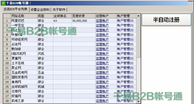Click the 五金 type cell
The width and height of the screenshot is (194, 104).
pos(45,73)
